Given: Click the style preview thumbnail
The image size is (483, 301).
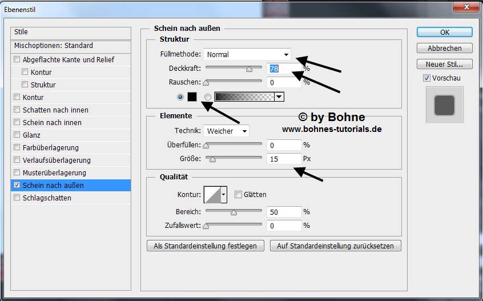Looking at the screenshot, I should pyautogui.click(x=444, y=105).
